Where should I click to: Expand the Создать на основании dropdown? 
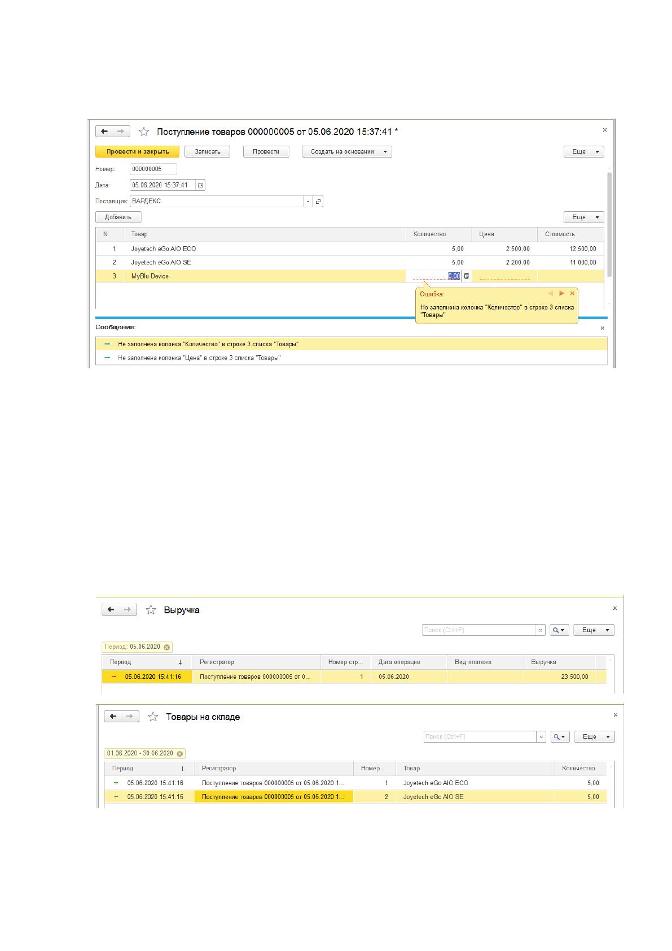(385, 152)
